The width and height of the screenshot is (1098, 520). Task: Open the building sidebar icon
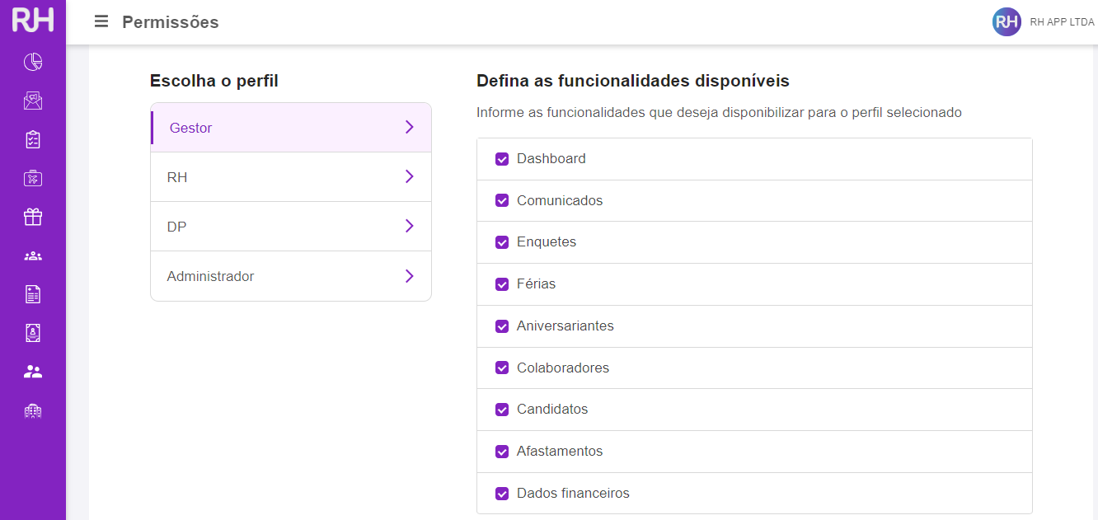point(33,410)
